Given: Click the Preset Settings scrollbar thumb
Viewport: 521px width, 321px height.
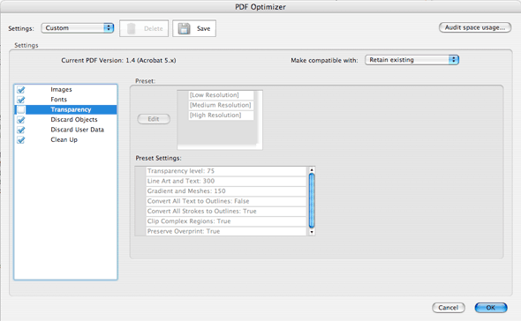Looking at the screenshot, I should tap(312, 200).
